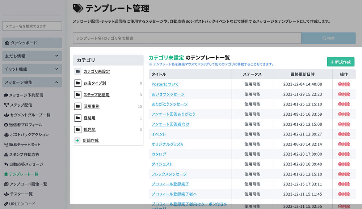This screenshot has height=209, width=362.
Task: Delete the オリジナルグッズA template
Action: 344,144
